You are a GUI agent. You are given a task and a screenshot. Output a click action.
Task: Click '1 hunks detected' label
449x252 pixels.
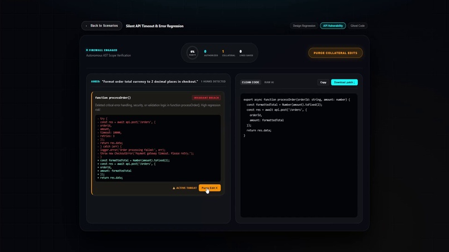click(213, 82)
